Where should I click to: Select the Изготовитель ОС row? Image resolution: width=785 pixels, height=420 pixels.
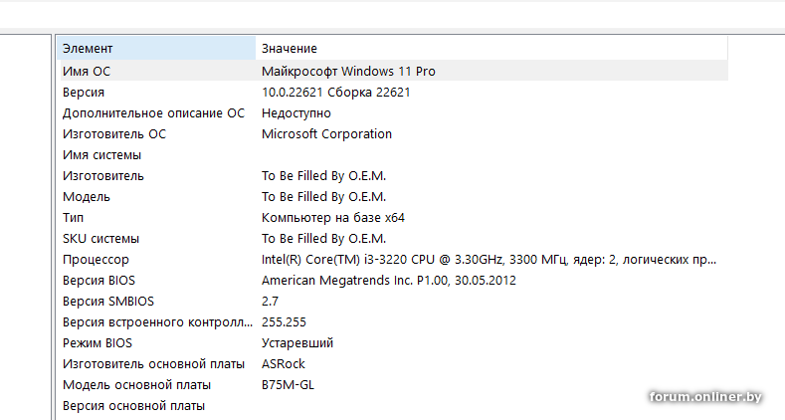coord(394,134)
